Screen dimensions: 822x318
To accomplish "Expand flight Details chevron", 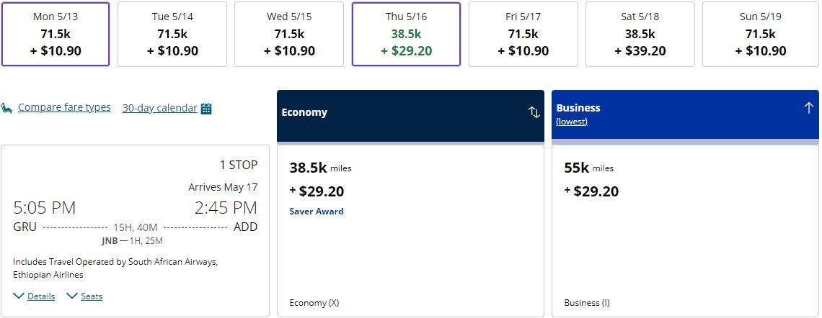I will (18, 296).
